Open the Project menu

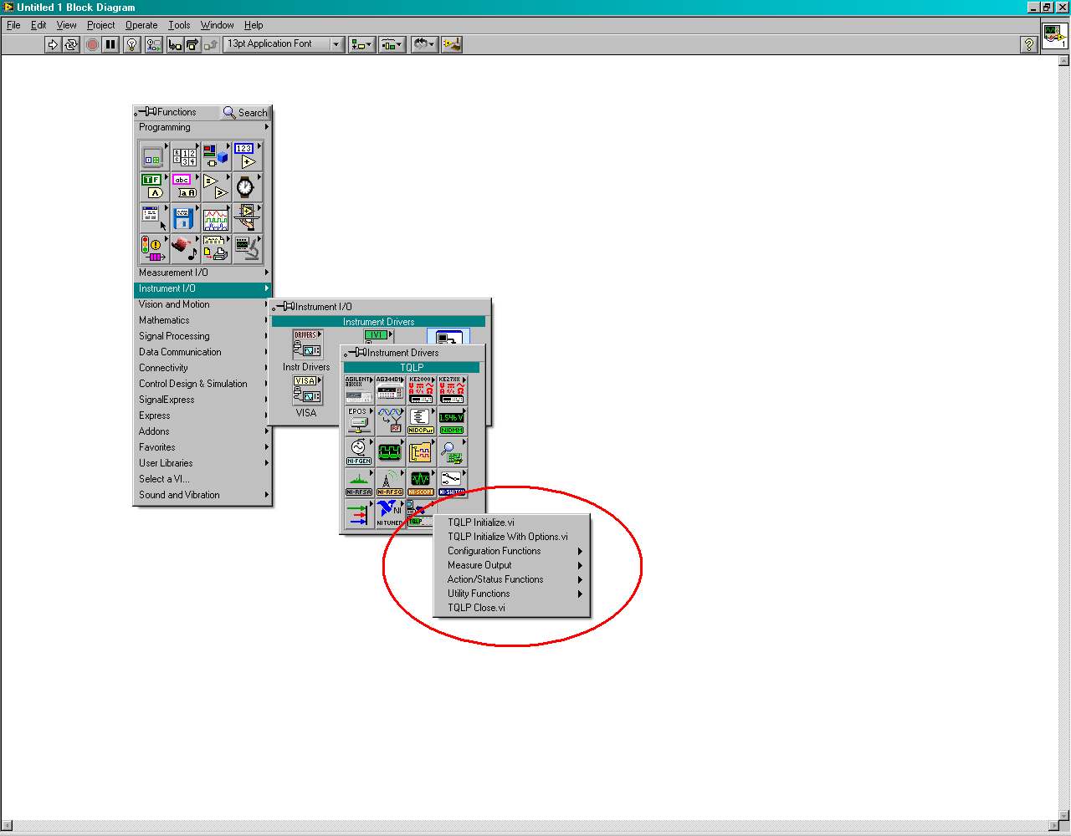101,25
